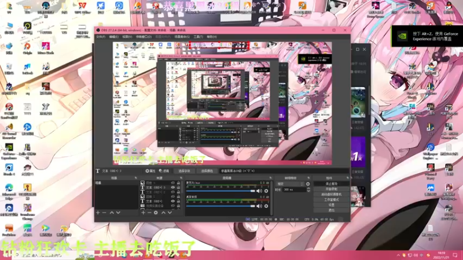This screenshot has width=463, height=260.
Task: Open the transition type dropdown
Action: pyautogui.click(x=290, y=184)
